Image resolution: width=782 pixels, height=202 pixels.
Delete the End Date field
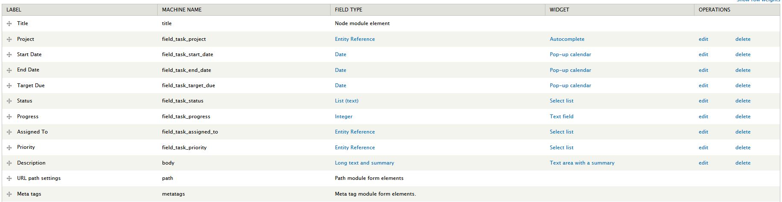743,70
